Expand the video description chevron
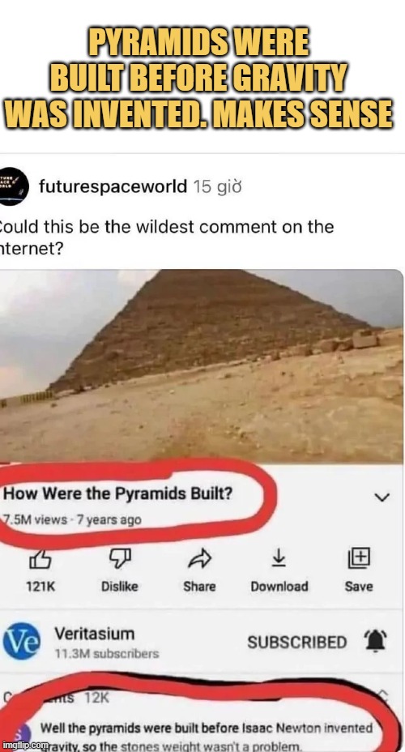Screen dimensions: 405x752 point(382,498)
